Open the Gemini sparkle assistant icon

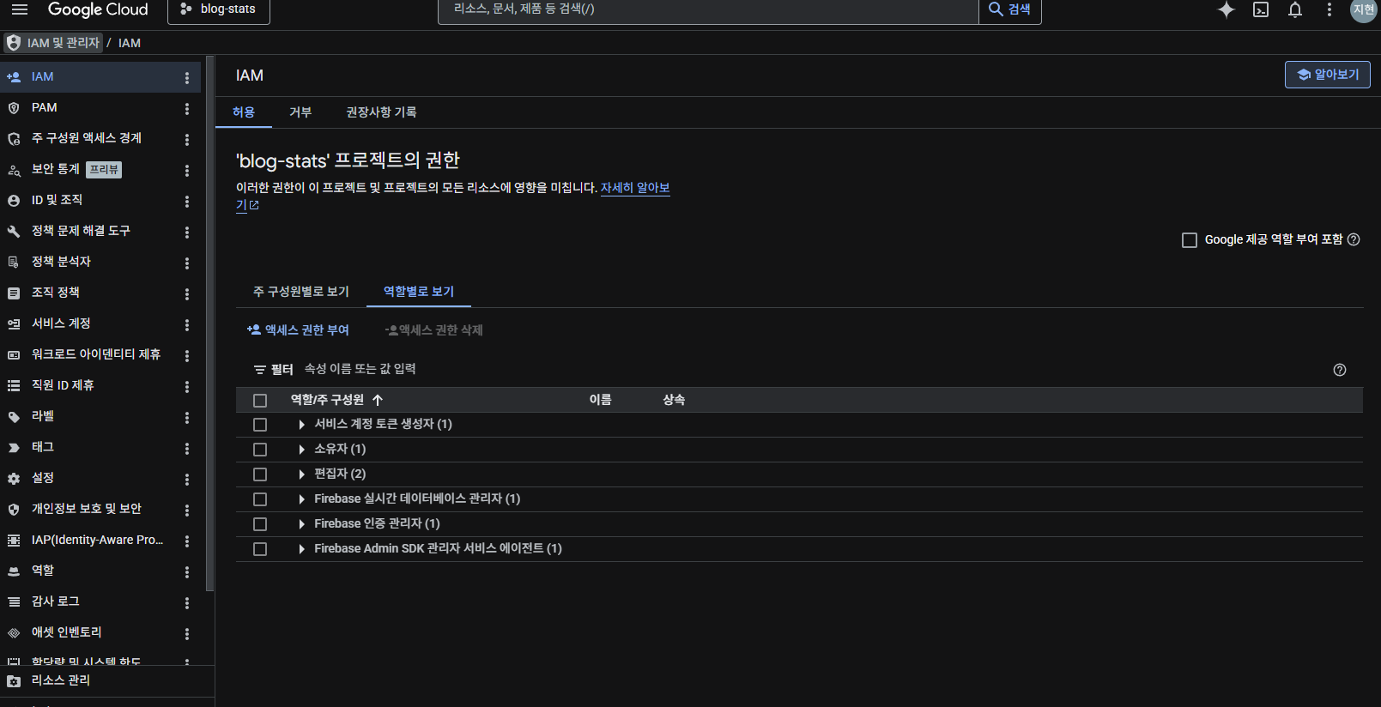pos(1227,9)
